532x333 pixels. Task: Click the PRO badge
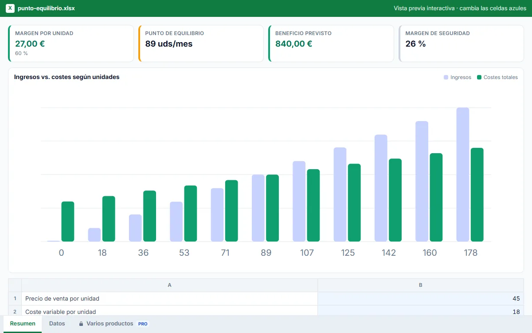click(x=143, y=324)
